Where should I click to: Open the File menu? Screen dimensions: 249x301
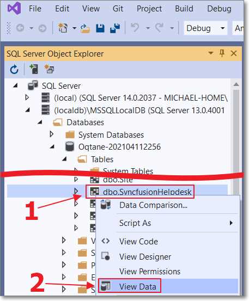coord(35,9)
